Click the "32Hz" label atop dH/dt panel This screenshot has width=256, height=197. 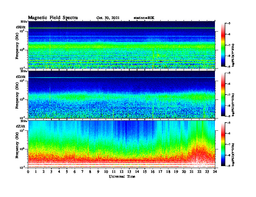coord(24,22)
